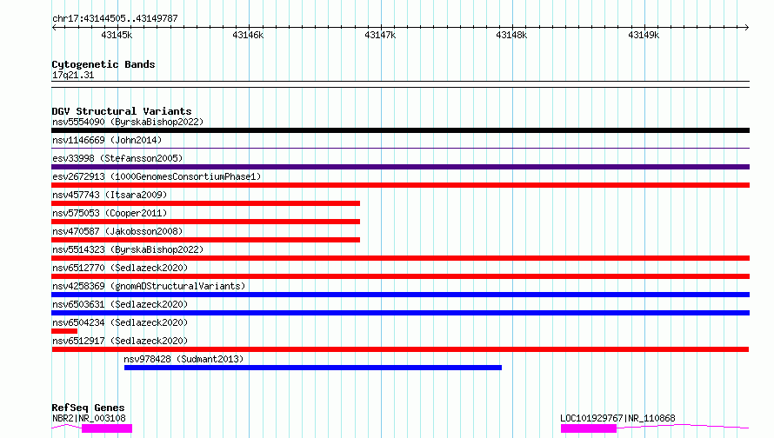Screen dimensions: 774x438
Task: Click the nsv6512770 (Sedlazeck2020) label
Action: pos(120,268)
